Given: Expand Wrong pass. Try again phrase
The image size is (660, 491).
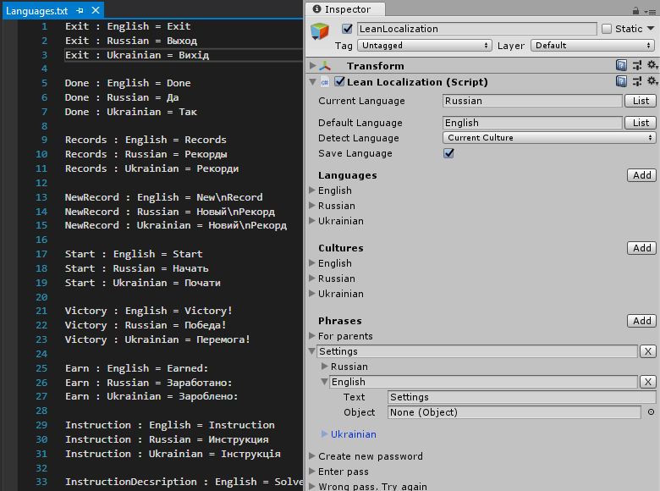Looking at the screenshot, I should click(x=312, y=487).
